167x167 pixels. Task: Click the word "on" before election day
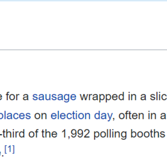[40, 116]
